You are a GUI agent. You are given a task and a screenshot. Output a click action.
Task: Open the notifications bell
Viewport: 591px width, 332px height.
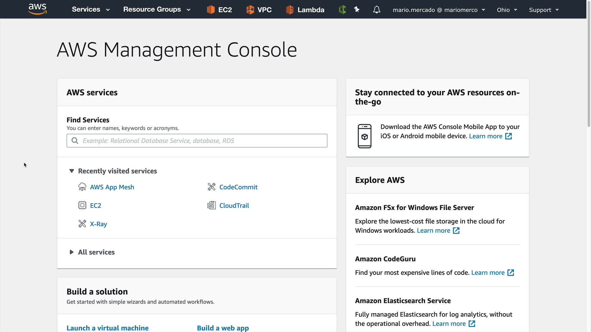376,10
